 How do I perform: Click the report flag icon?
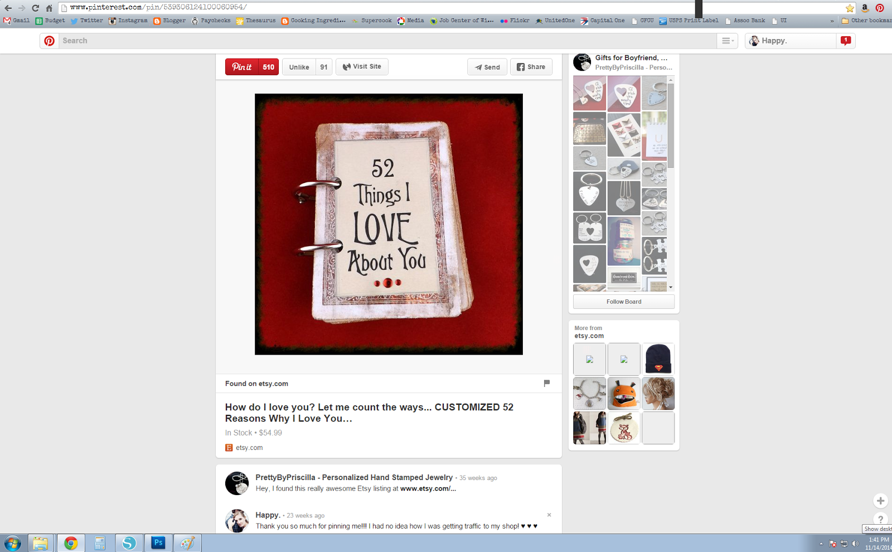coord(546,383)
